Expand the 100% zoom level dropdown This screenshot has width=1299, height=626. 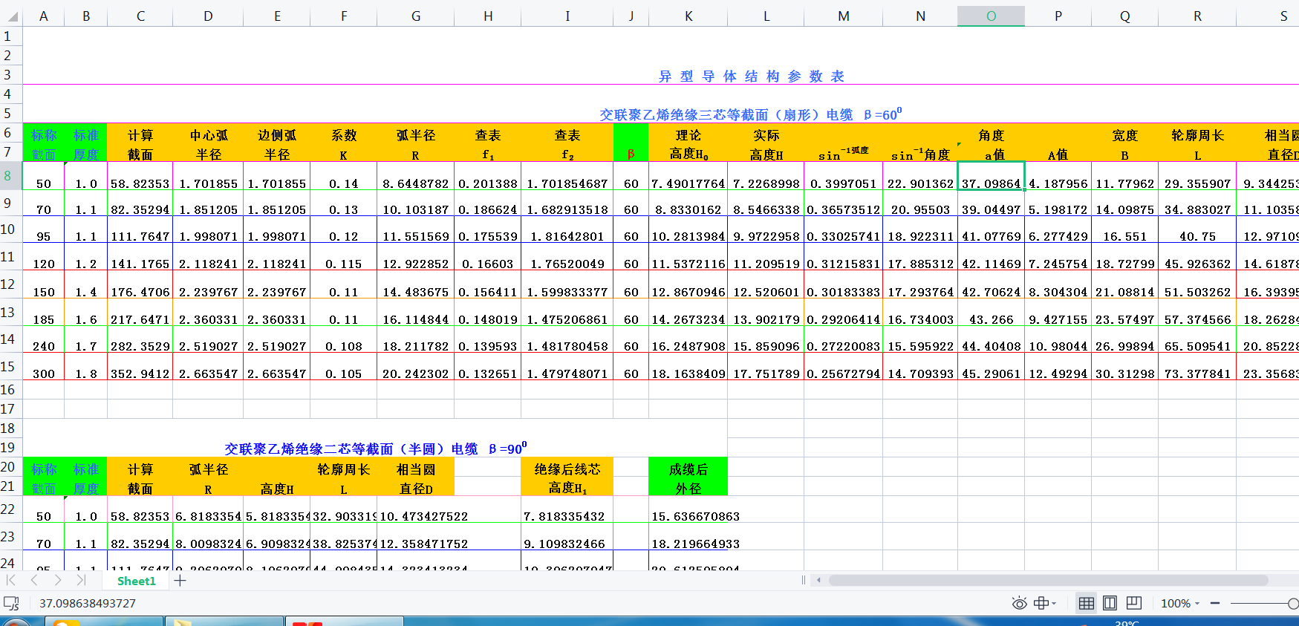pyautogui.click(x=1196, y=604)
